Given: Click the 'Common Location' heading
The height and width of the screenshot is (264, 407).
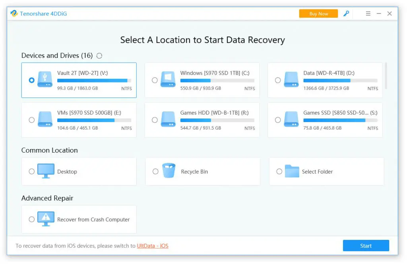Looking at the screenshot, I should 50,150.
